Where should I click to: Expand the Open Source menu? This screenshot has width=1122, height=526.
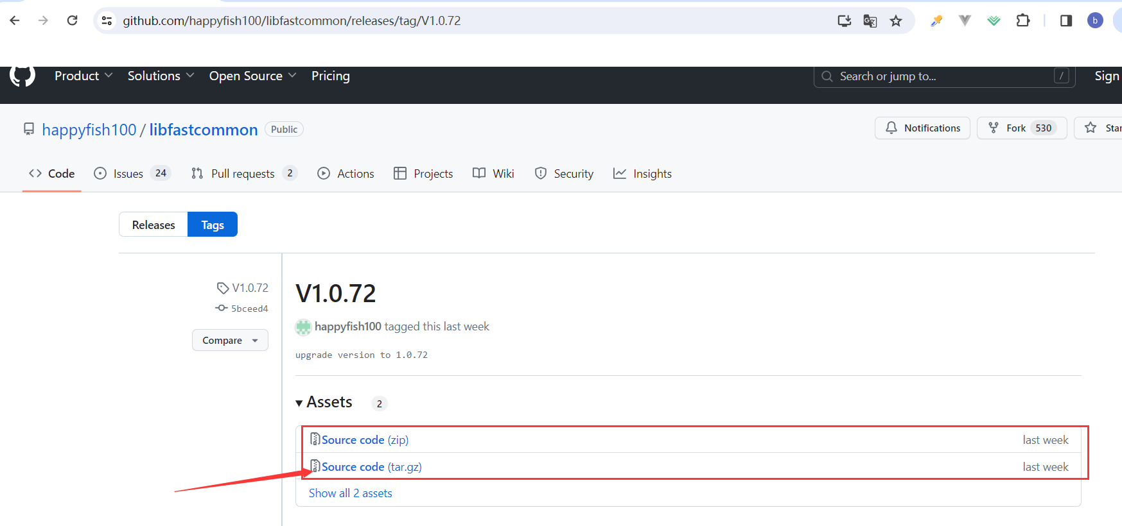(252, 76)
